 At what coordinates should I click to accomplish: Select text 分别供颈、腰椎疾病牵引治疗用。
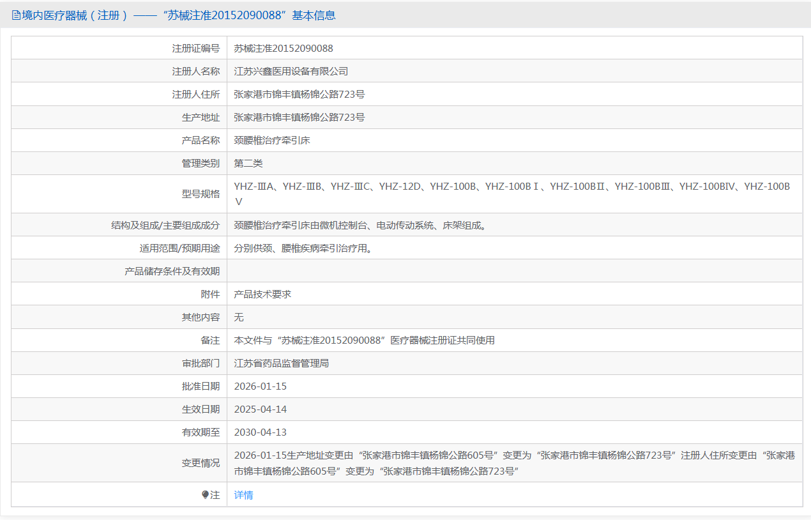(303, 248)
